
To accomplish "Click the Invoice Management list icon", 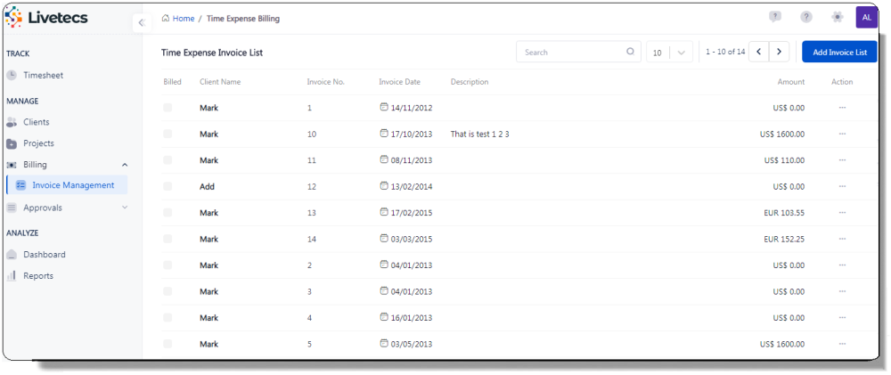I will point(21,185).
